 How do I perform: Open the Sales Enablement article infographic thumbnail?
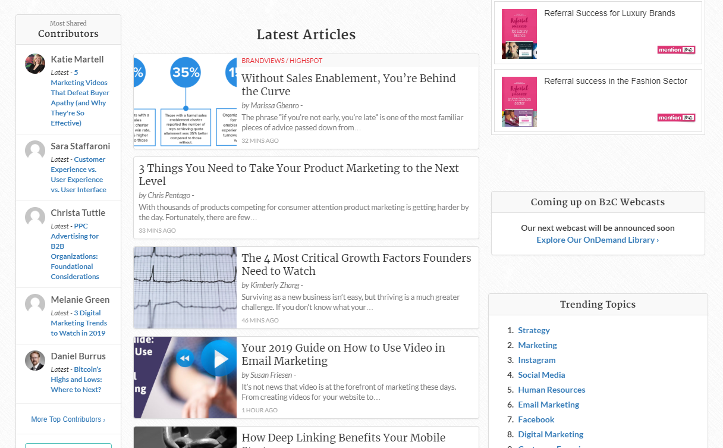[186, 101]
